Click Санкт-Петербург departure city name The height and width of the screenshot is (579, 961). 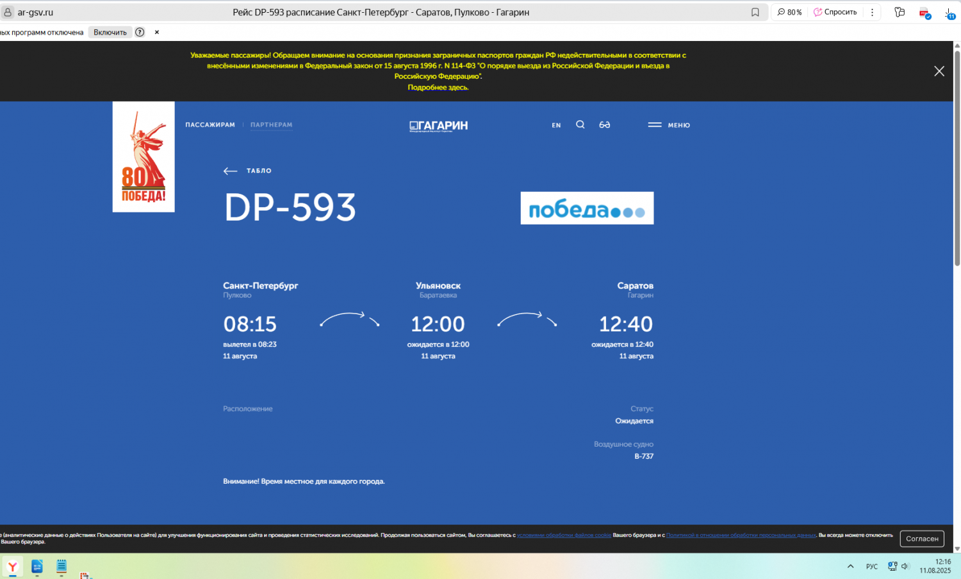(x=261, y=285)
